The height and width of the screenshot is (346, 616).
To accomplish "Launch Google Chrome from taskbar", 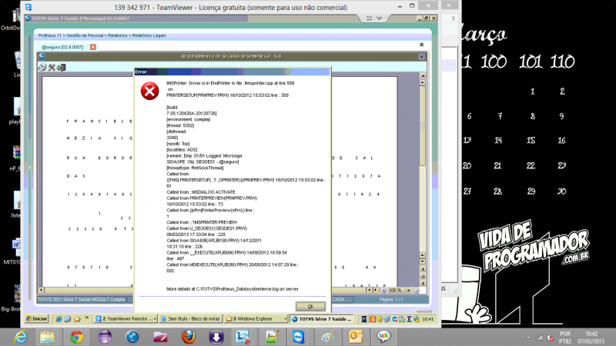I will [76, 337].
